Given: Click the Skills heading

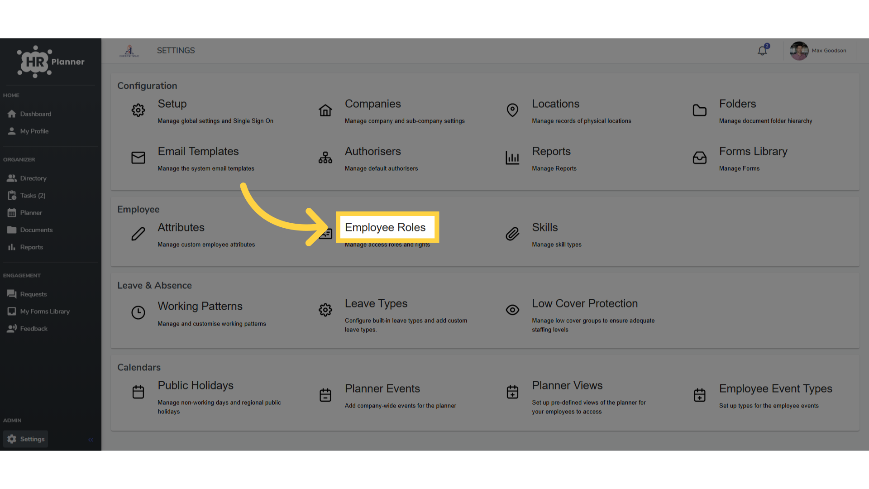Looking at the screenshot, I should (545, 227).
